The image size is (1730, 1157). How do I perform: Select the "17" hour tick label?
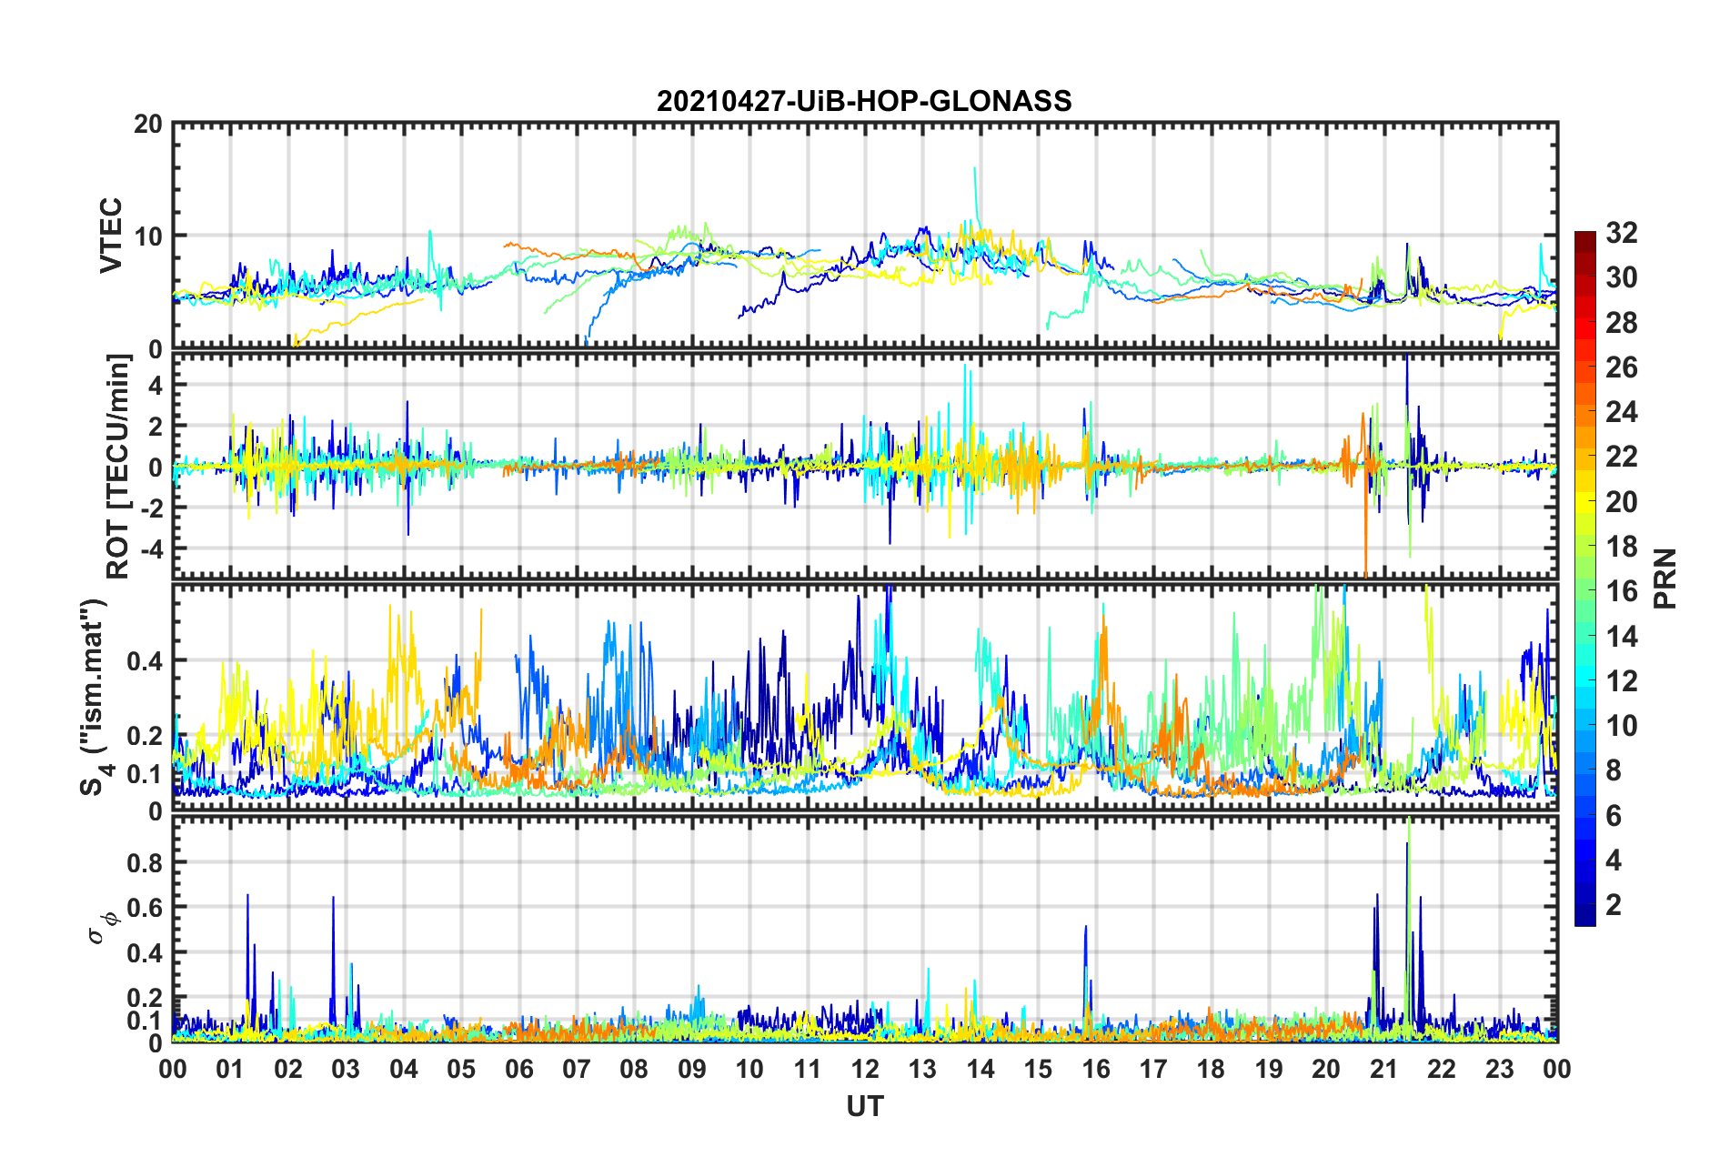pos(1153,1069)
